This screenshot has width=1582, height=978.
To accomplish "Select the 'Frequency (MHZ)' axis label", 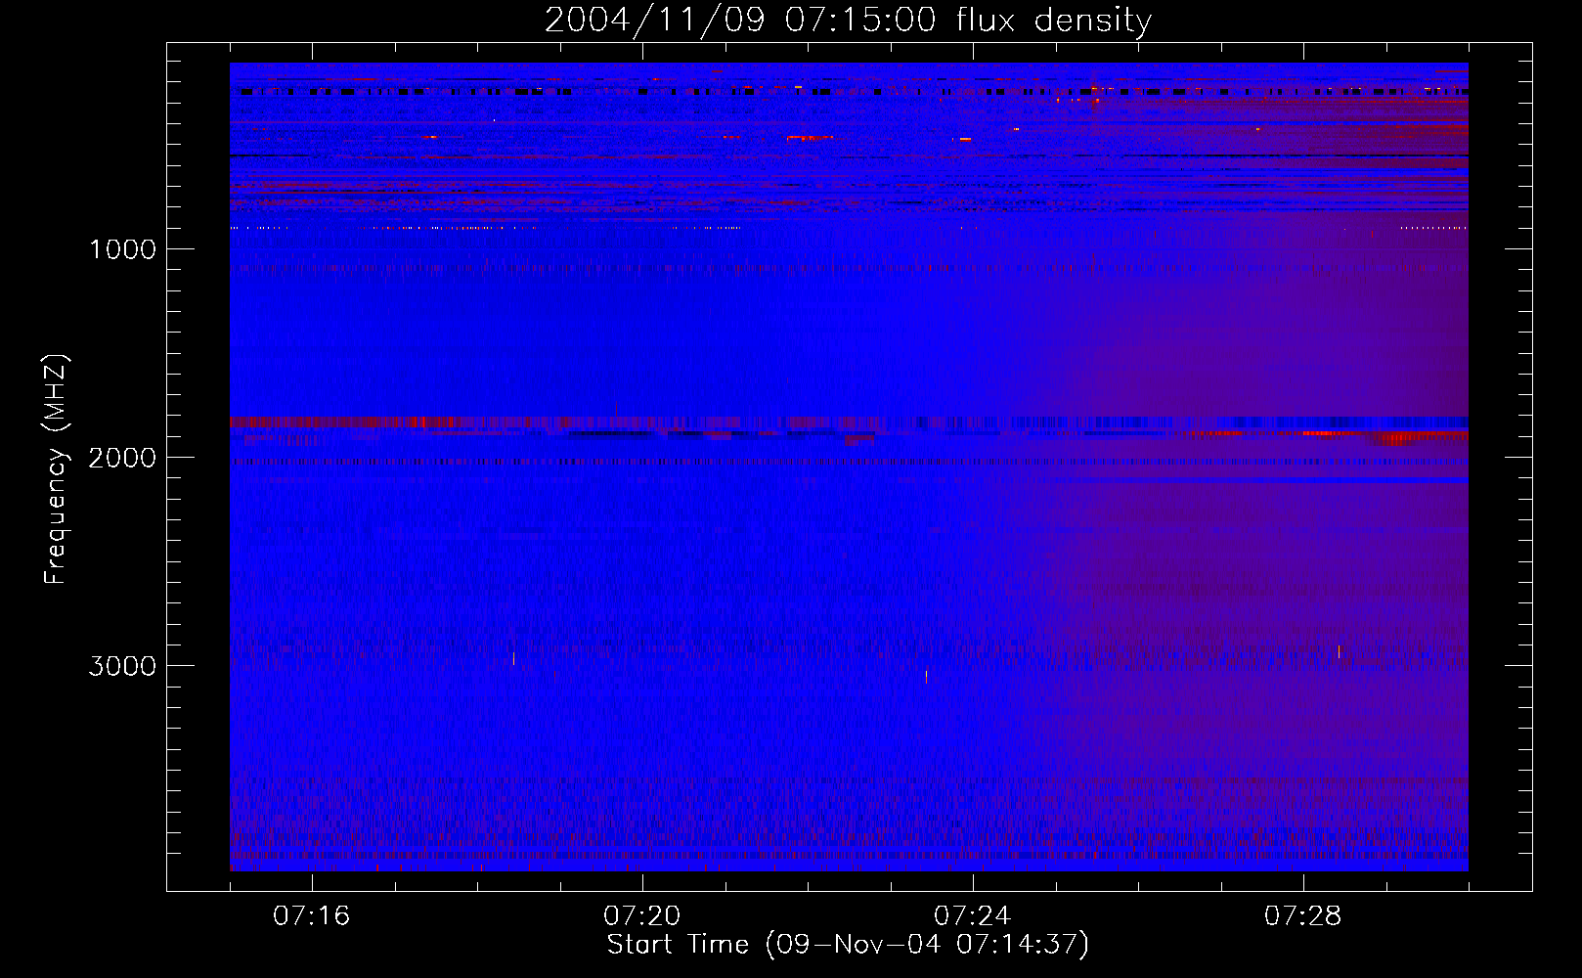I will pos(56,469).
